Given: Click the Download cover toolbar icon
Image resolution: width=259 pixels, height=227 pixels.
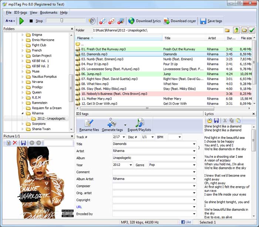Looking at the screenshot, I should 166,21.
